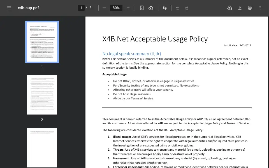Select page 1 thumbnail
This screenshot has width=269, height=168.
42,42
